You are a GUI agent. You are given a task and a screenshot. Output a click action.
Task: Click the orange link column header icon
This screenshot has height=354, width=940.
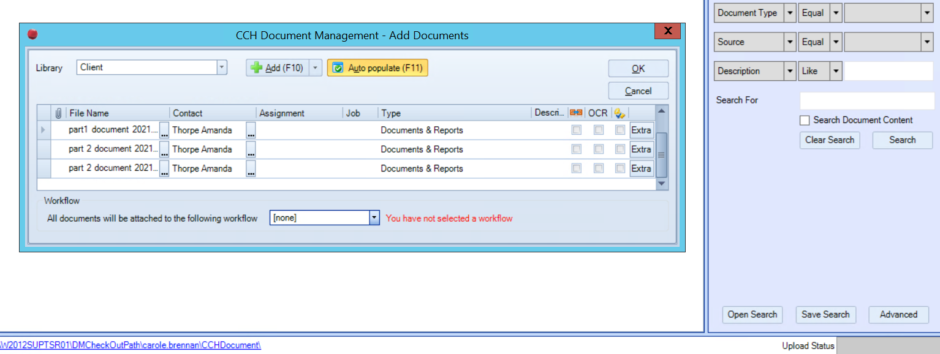pyautogui.click(x=576, y=113)
